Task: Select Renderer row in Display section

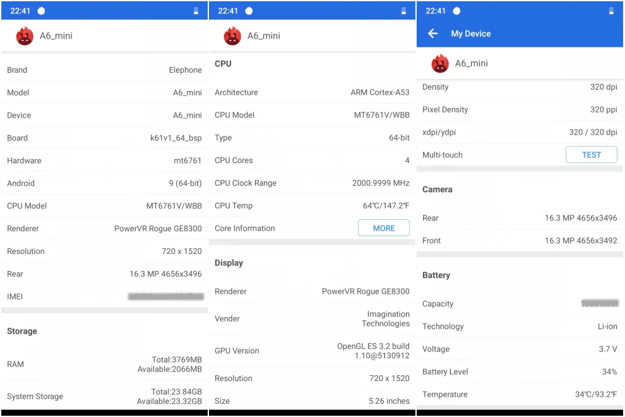Action: click(312, 291)
